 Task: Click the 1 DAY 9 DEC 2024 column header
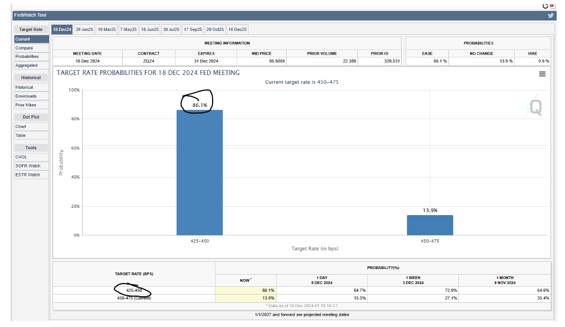322,280
